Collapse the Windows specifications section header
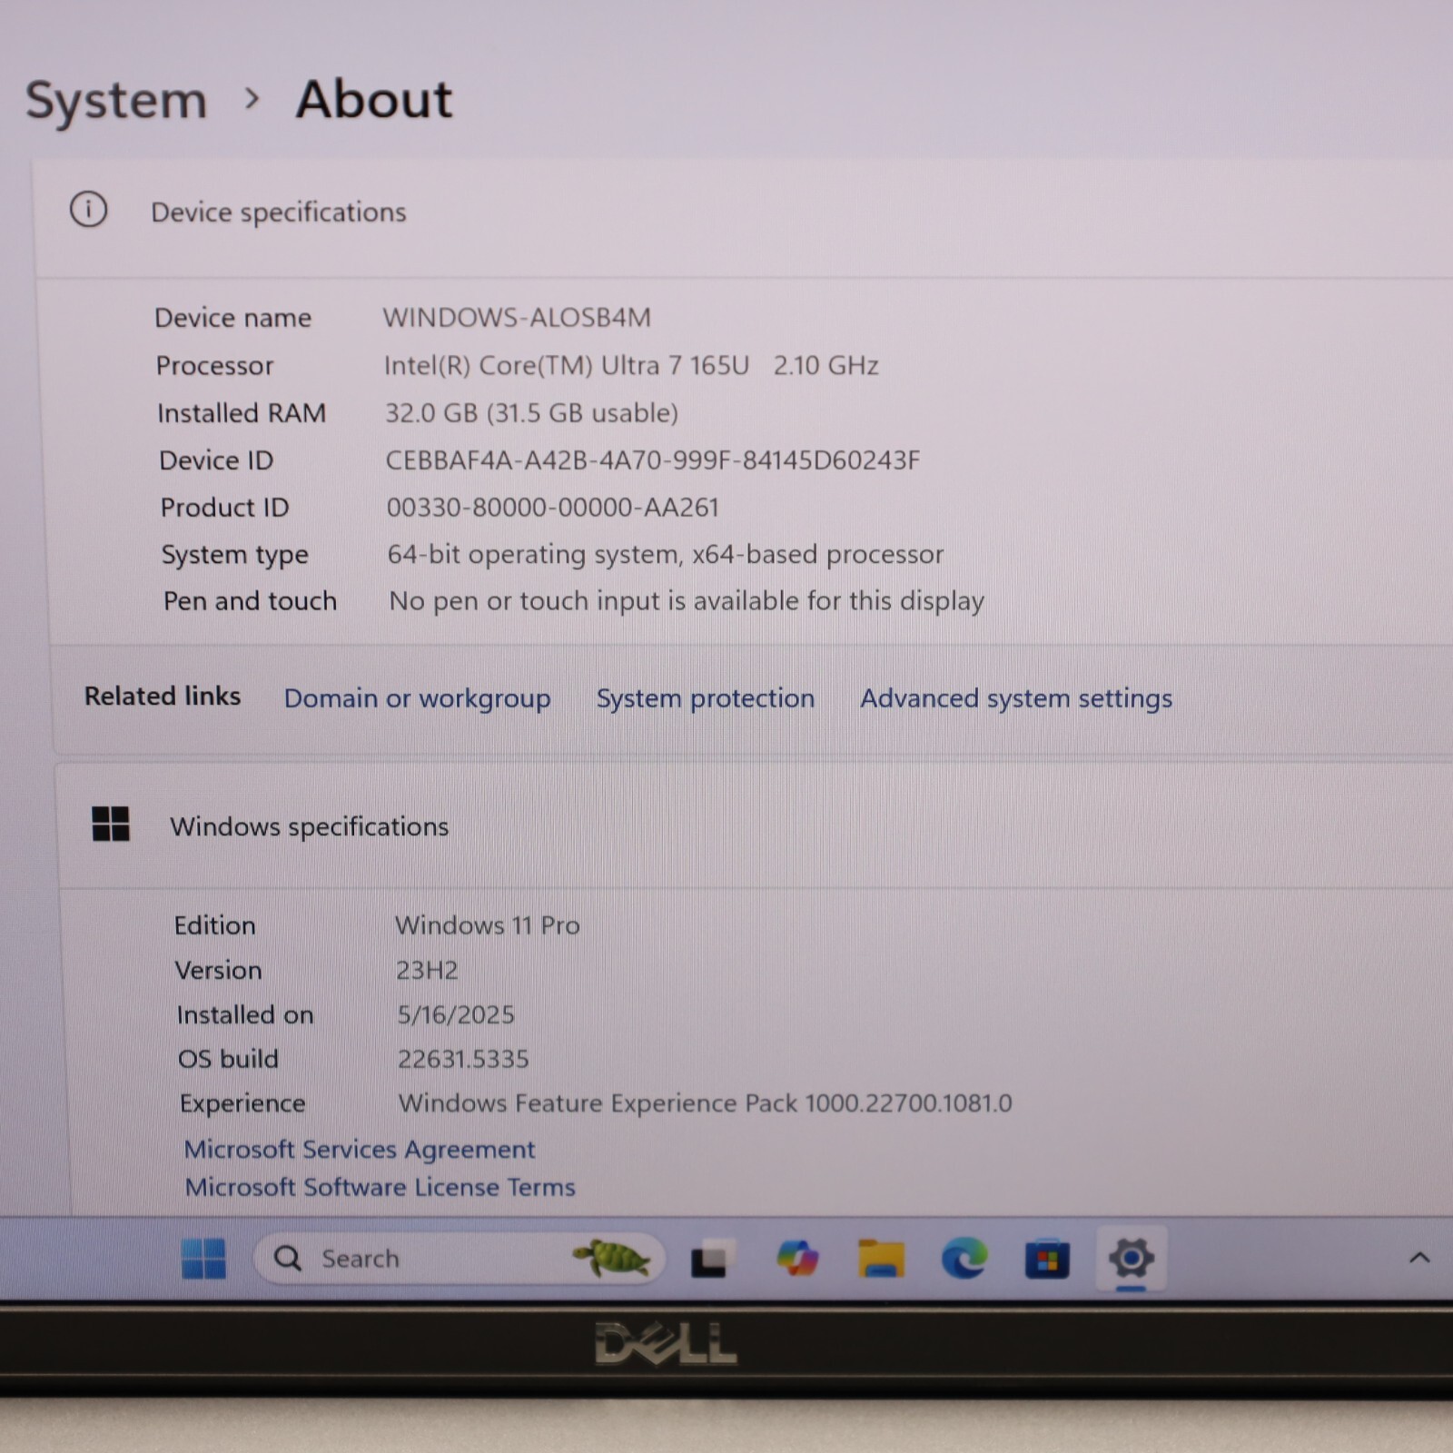The image size is (1453, 1453). point(754,826)
